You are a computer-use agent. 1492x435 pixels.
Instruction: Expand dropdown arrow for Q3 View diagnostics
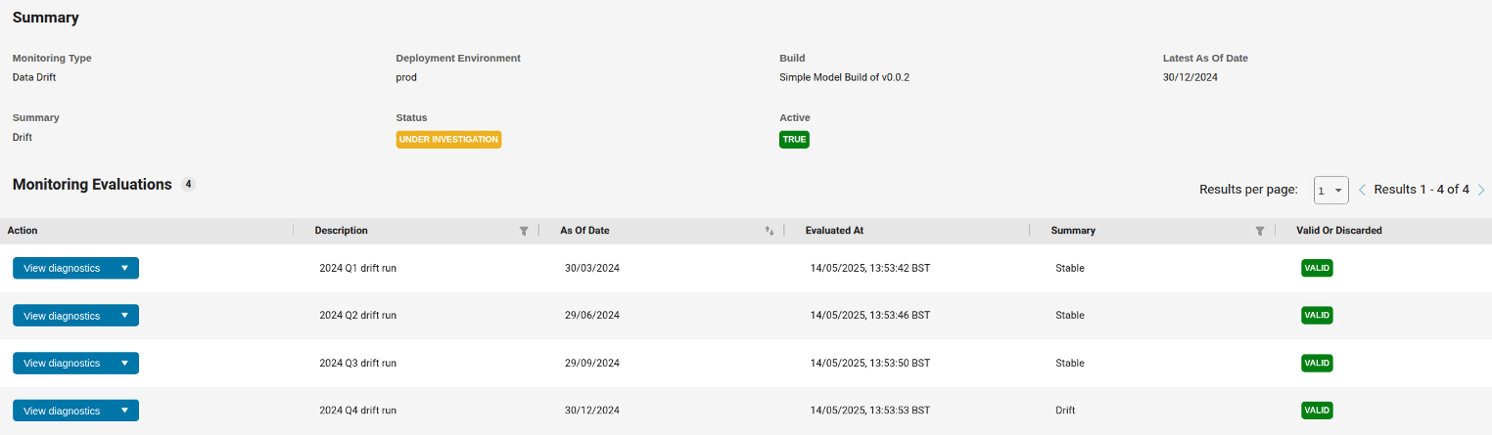[x=124, y=363]
